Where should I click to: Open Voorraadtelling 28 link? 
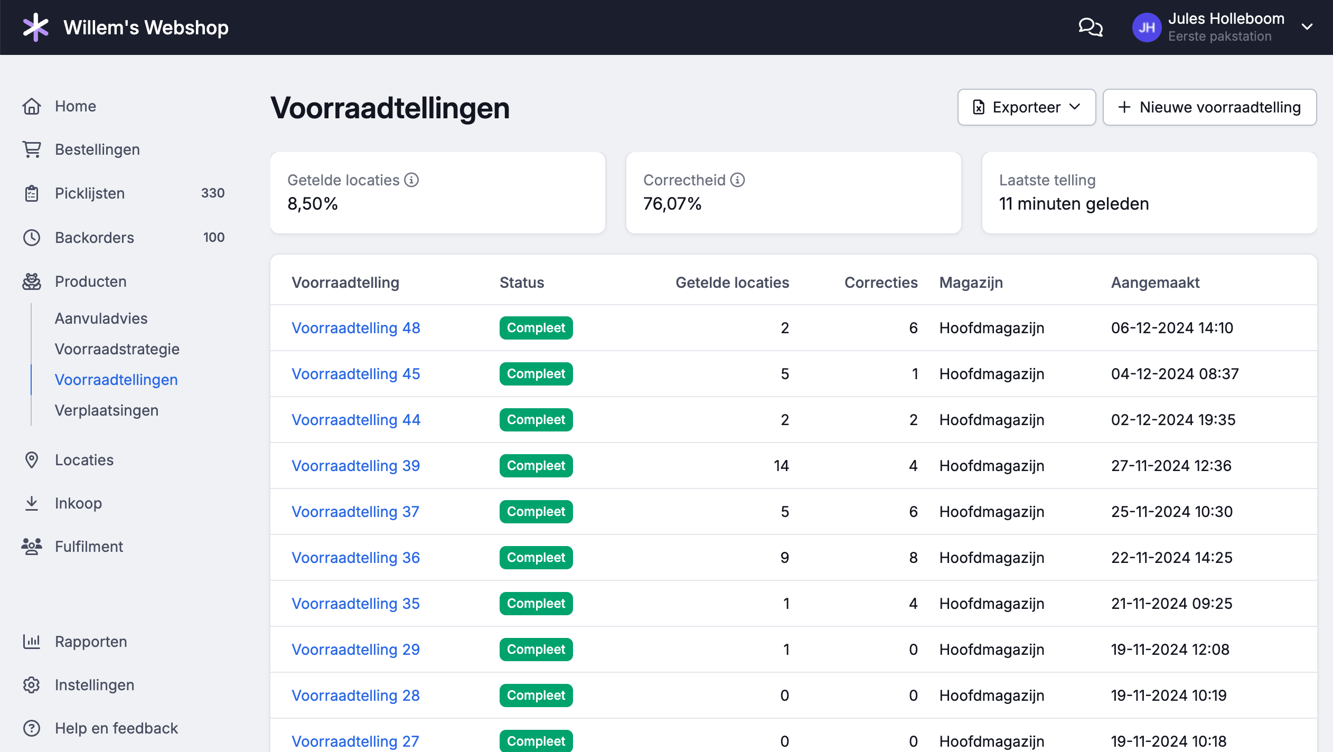coord(356,695)
